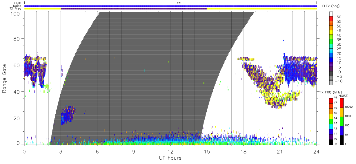The width and height of the screenshot is (356, 164).
Task: Click the 21 tick on UT hours axis
Action: click(280, 151)
